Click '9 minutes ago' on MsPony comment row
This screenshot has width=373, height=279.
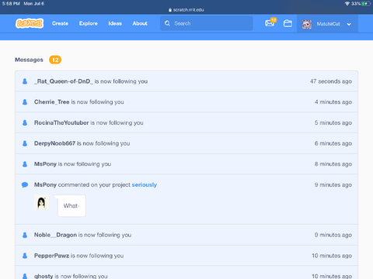[x=333, y=184]
